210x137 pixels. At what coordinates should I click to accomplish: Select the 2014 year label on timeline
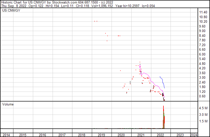pos(6,135)
